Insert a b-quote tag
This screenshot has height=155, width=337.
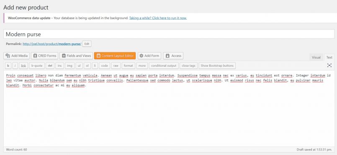37,66
